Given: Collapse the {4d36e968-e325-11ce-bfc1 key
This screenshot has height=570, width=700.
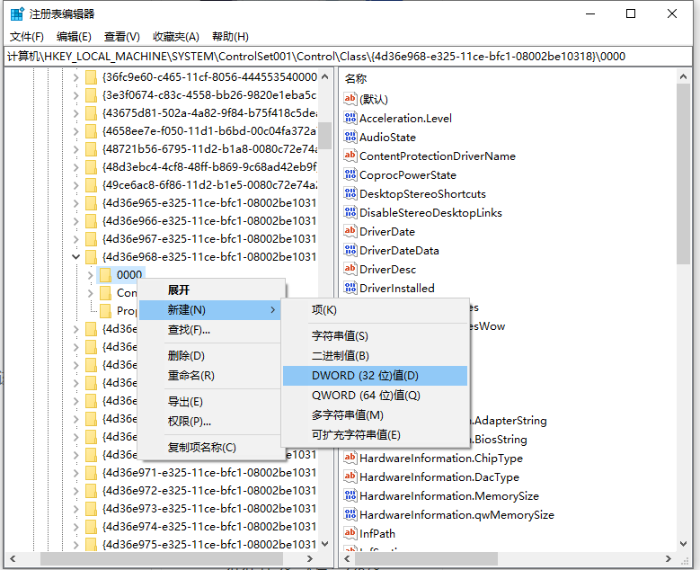Looking at the screenshot, I should 75,256.
